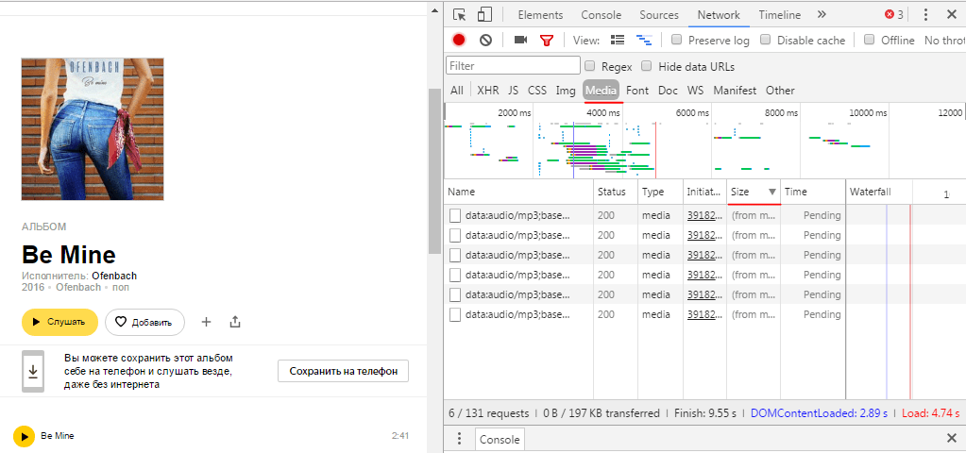Toggle capture screenshots camera icon
Viewport: 966px width, 453px height.
pos(521,40)
